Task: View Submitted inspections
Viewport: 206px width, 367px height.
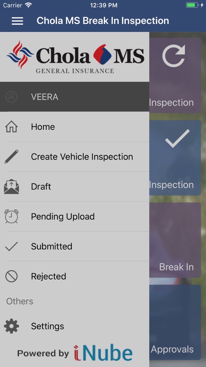Action: 74,246
